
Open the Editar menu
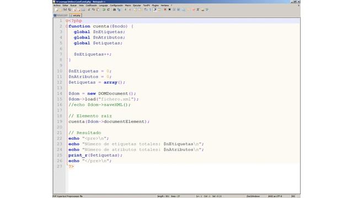click(x=65, y=5)
